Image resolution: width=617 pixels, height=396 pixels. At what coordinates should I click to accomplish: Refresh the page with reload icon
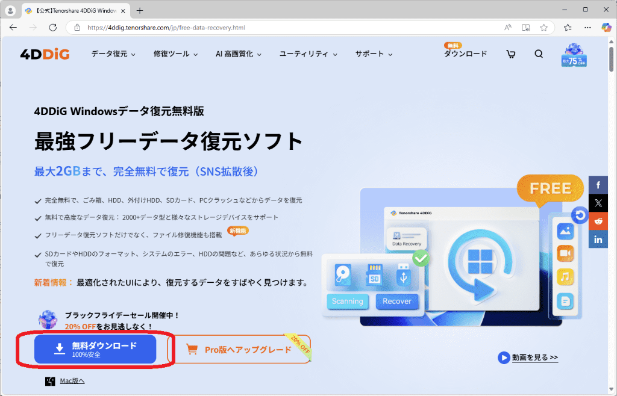click(53, 28)
